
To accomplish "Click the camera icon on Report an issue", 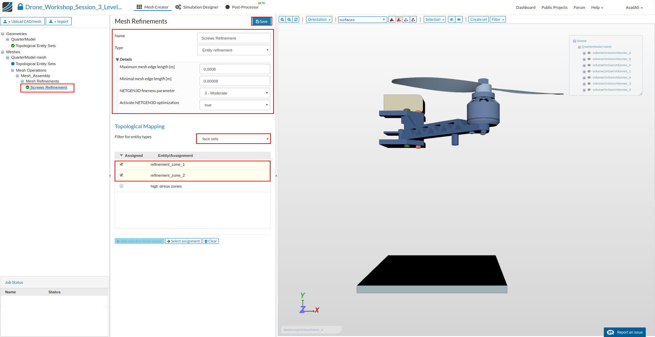I will 611,332.
